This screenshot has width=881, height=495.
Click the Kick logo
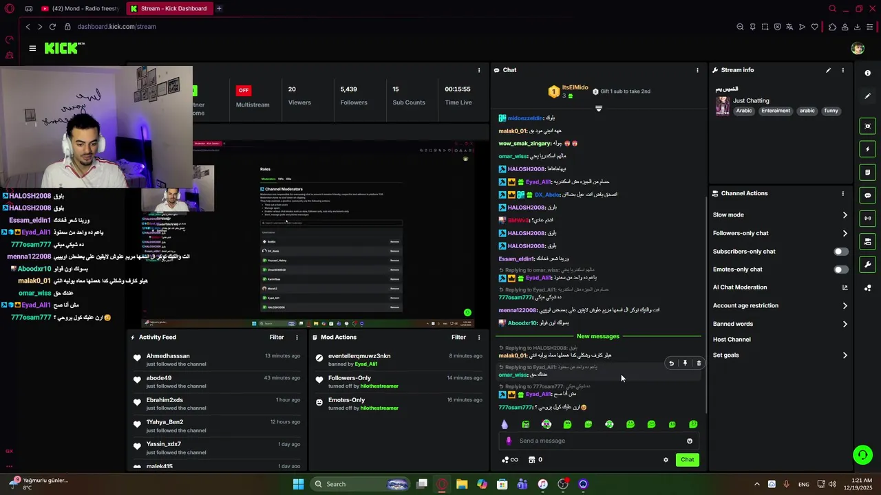pos(64,48)
